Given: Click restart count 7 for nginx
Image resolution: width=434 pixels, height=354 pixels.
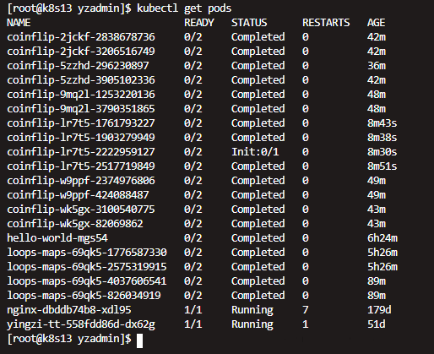Looking at the screenshot, I should click(x=306, y=310).
